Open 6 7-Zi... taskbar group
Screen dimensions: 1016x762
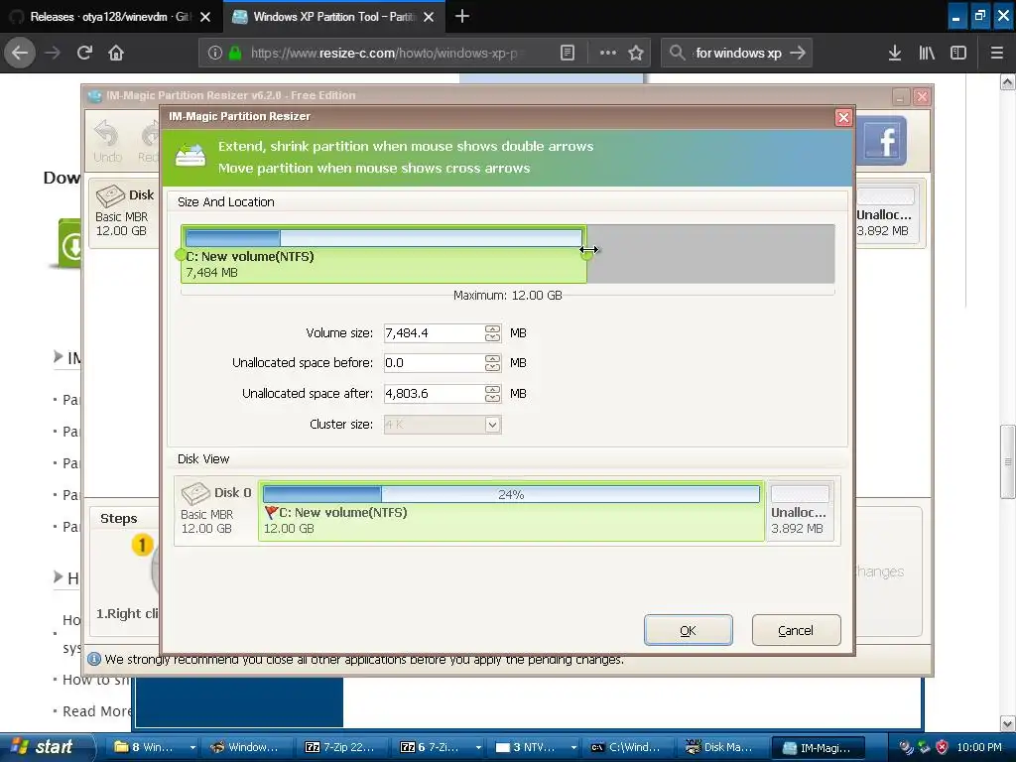tap(440, 747)
